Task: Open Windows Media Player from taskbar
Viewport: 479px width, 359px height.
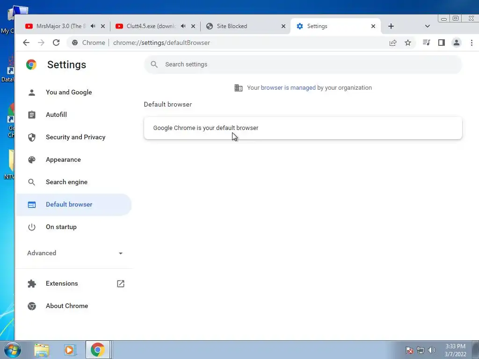Action: coord(70,350)
